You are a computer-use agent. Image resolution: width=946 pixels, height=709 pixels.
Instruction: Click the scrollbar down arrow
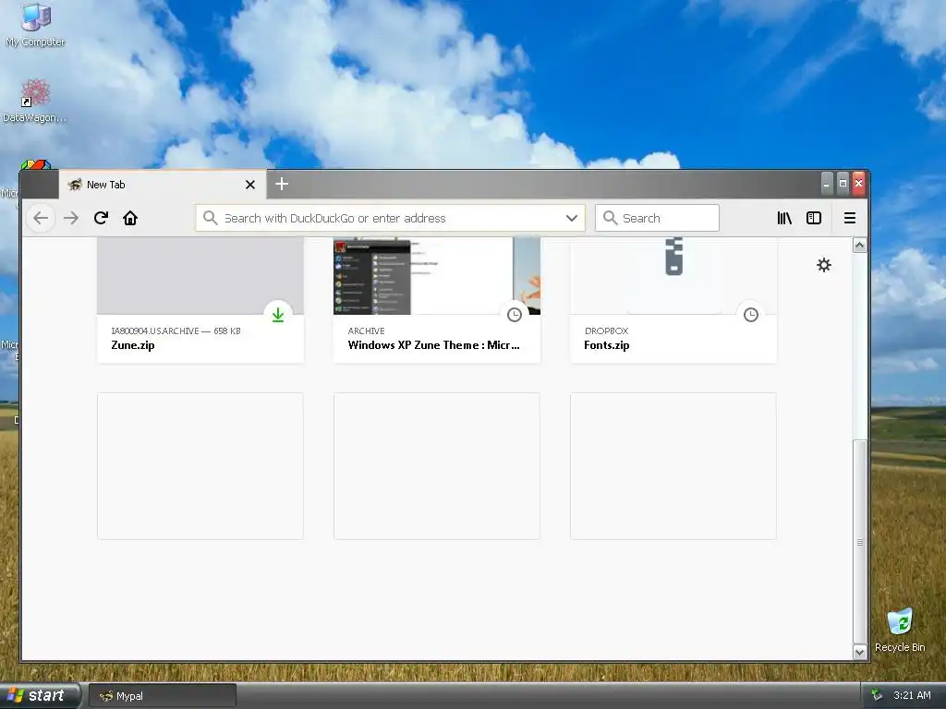coord(860,652)
